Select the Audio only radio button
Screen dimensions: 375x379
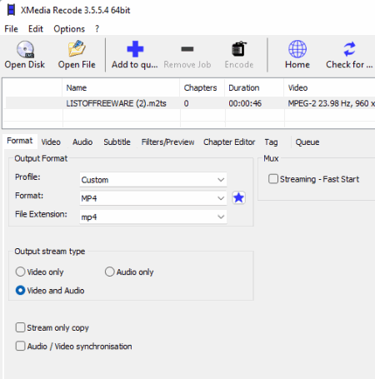click(109, 272)
